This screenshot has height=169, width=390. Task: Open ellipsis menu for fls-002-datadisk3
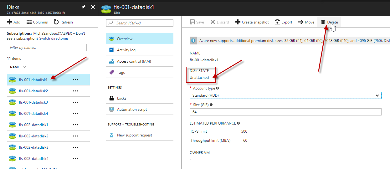click(x=75, y=147)
